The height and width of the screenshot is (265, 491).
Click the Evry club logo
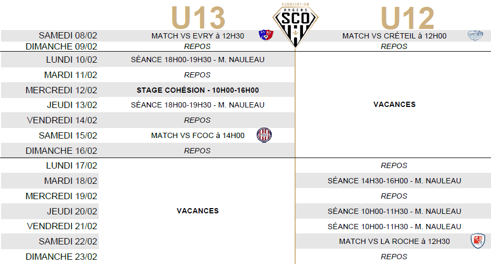point(266,35)
